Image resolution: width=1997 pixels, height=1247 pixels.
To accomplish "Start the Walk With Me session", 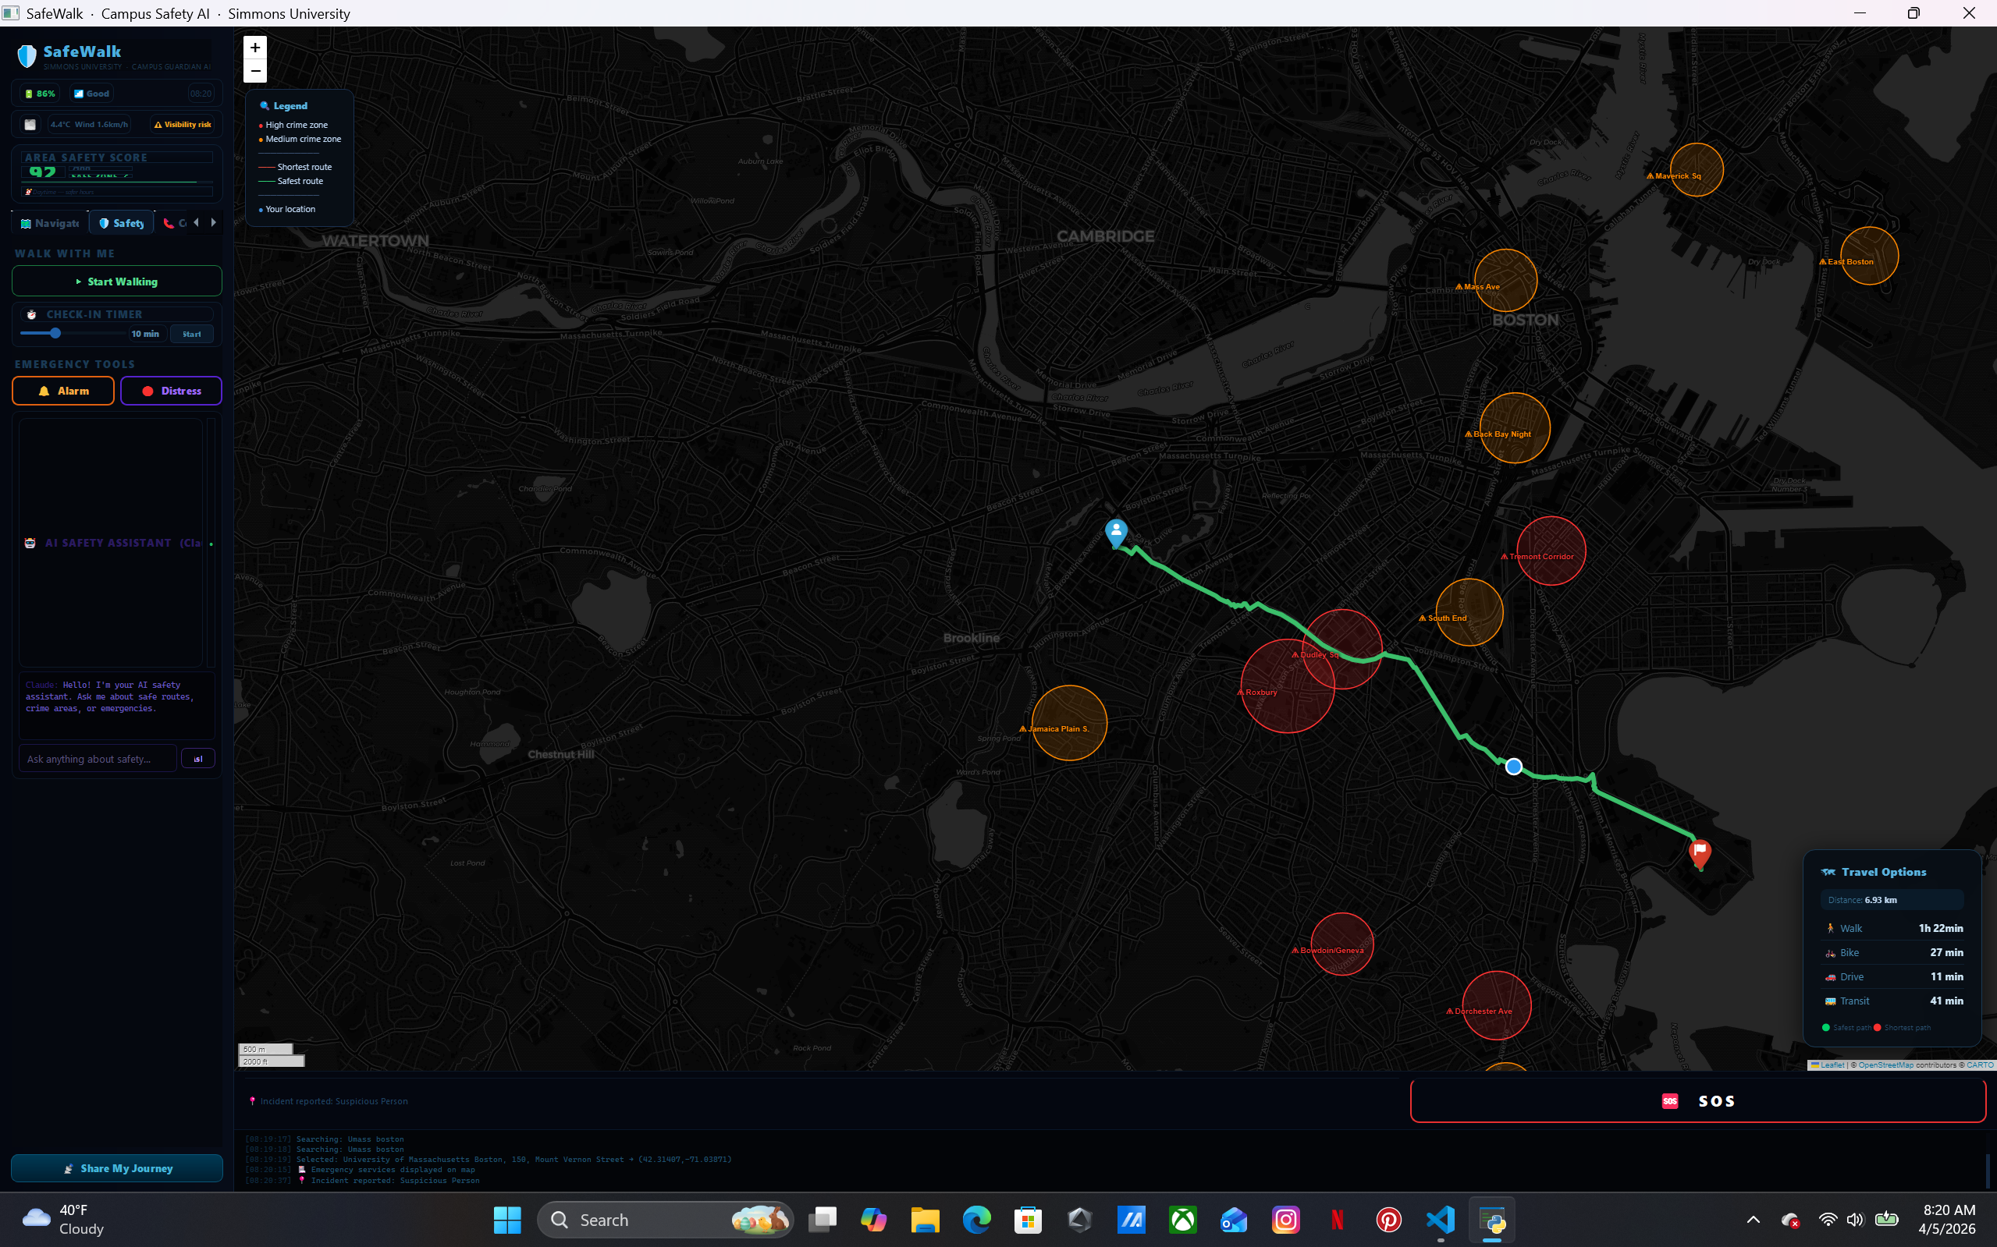I will tap(116, 282).
